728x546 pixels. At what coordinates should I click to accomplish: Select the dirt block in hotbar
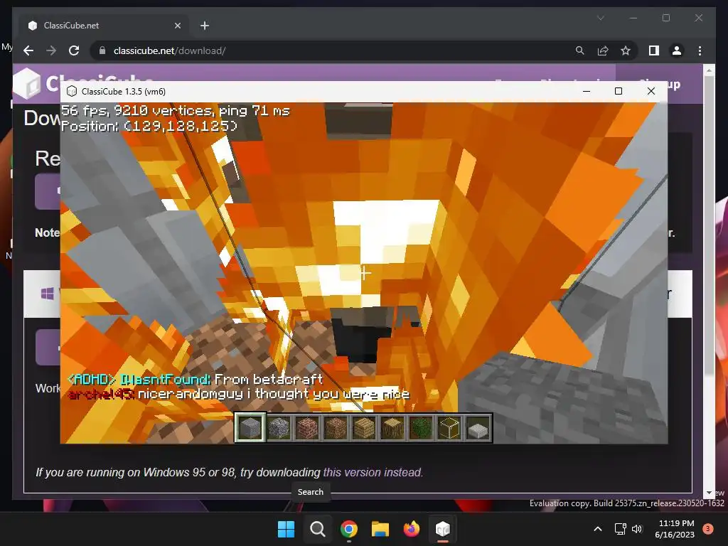(336, 427)
